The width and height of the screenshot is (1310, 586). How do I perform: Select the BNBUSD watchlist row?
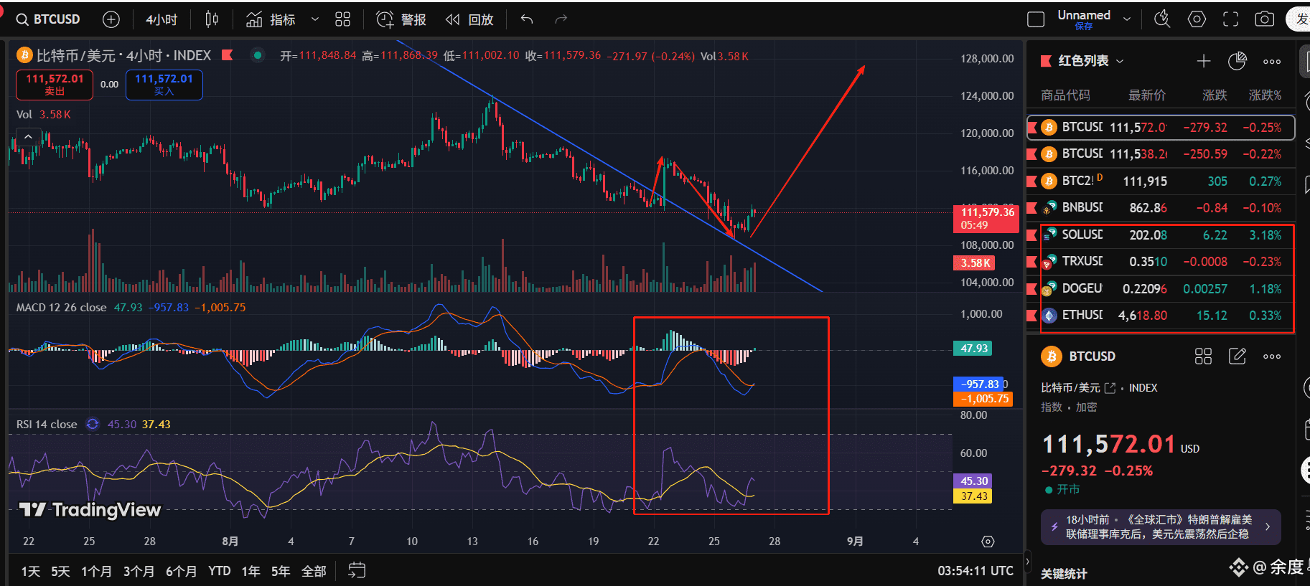pos(1161,208)
